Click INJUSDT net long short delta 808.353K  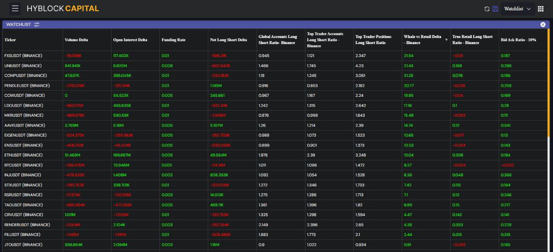click(219, 175)
